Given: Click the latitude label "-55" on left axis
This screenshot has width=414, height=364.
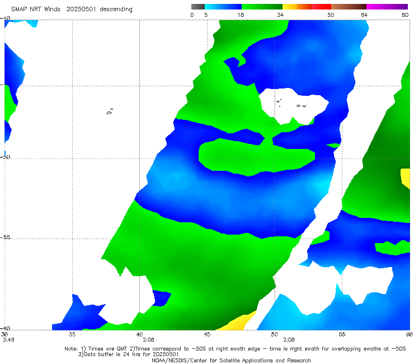Looking at the screenshot, I should (x=5, y=237).
